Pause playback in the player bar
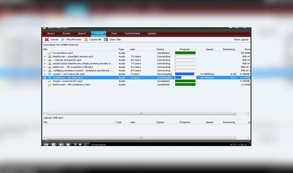Screen dimensions: 293x173 coord(54,145)
